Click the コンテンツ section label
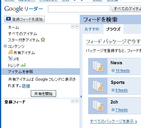Viewport: 141px width, 128px height. (16, 46)
